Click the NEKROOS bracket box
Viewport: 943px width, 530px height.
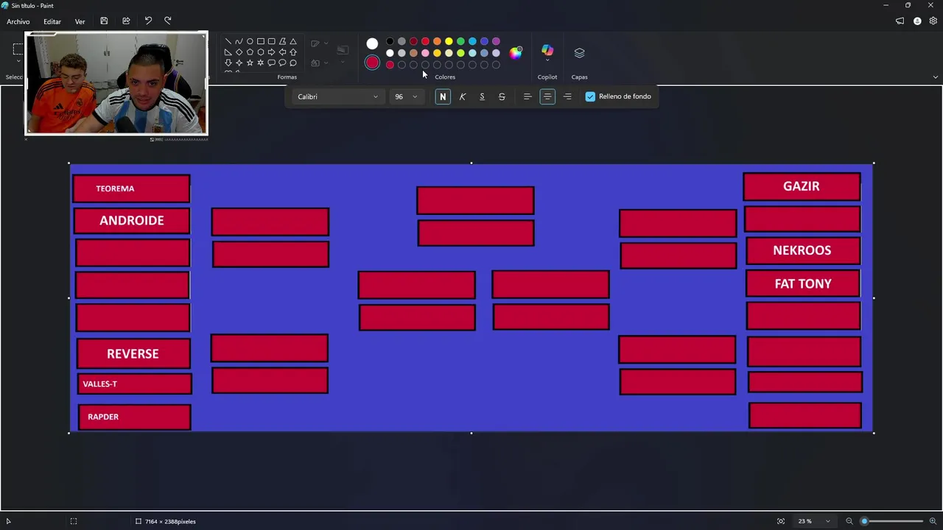802,250
